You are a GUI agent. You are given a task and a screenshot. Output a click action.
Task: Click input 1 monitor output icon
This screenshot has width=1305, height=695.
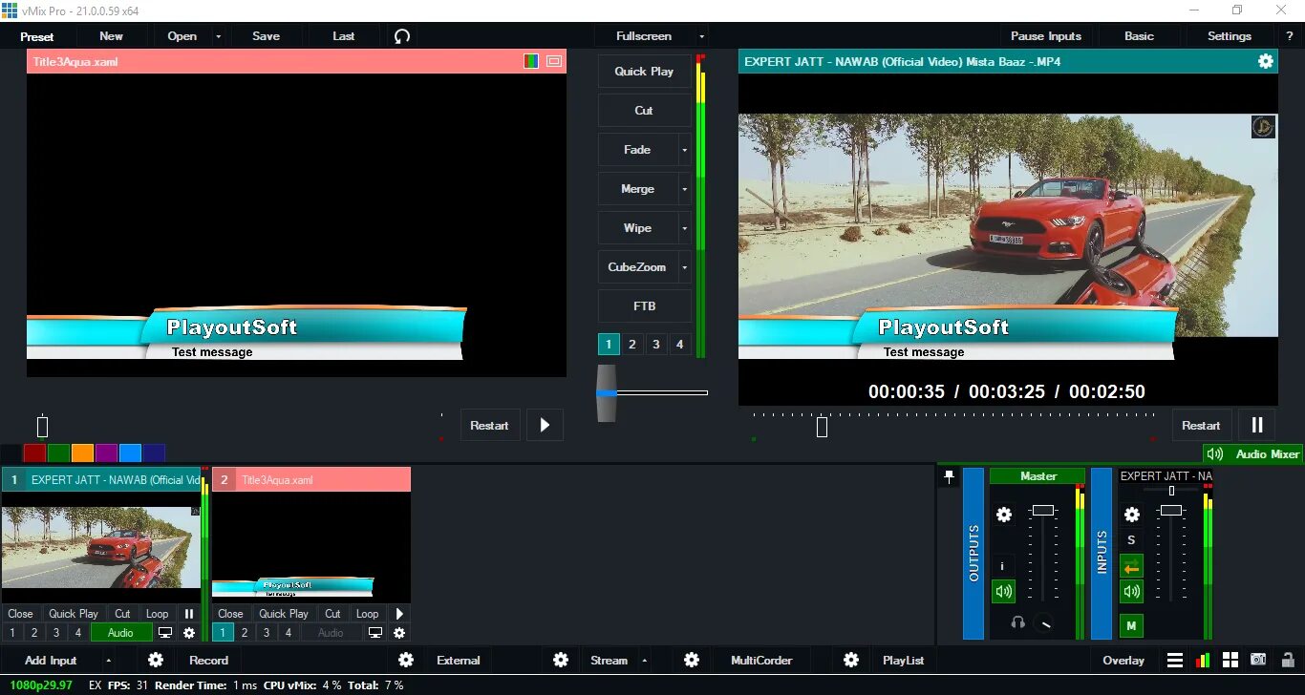(x=165, y=632)
